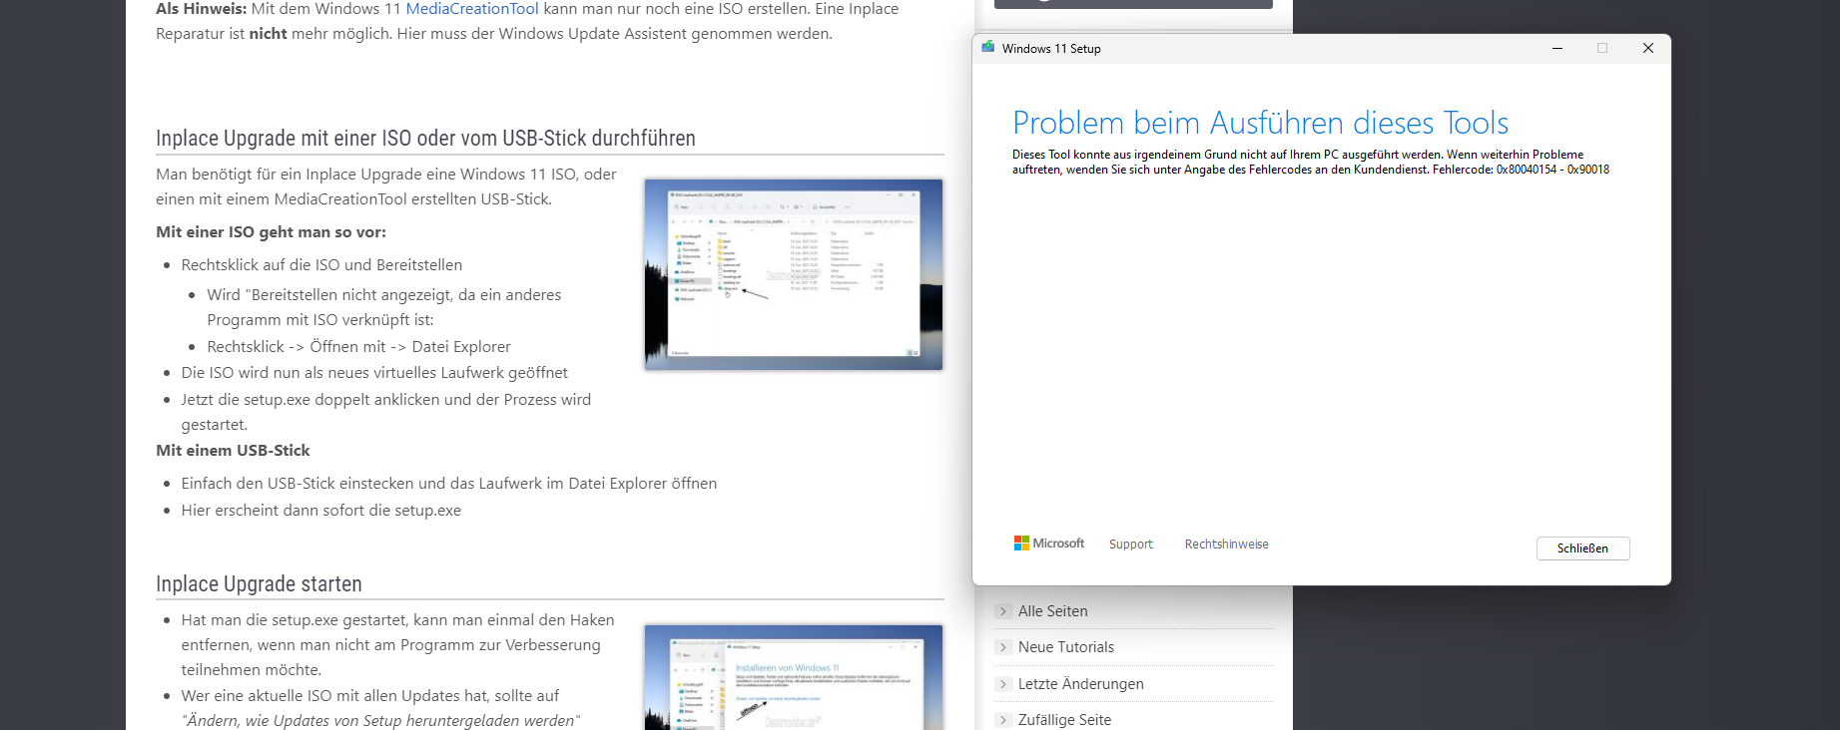Click heading 'Inplace Upgrade mit einer ISO'
The width and height of the screenshot is (1840, 730).
click(425, 139)
